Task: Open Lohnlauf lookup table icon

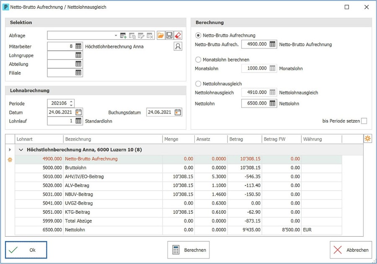Action: tap(78, 121)
